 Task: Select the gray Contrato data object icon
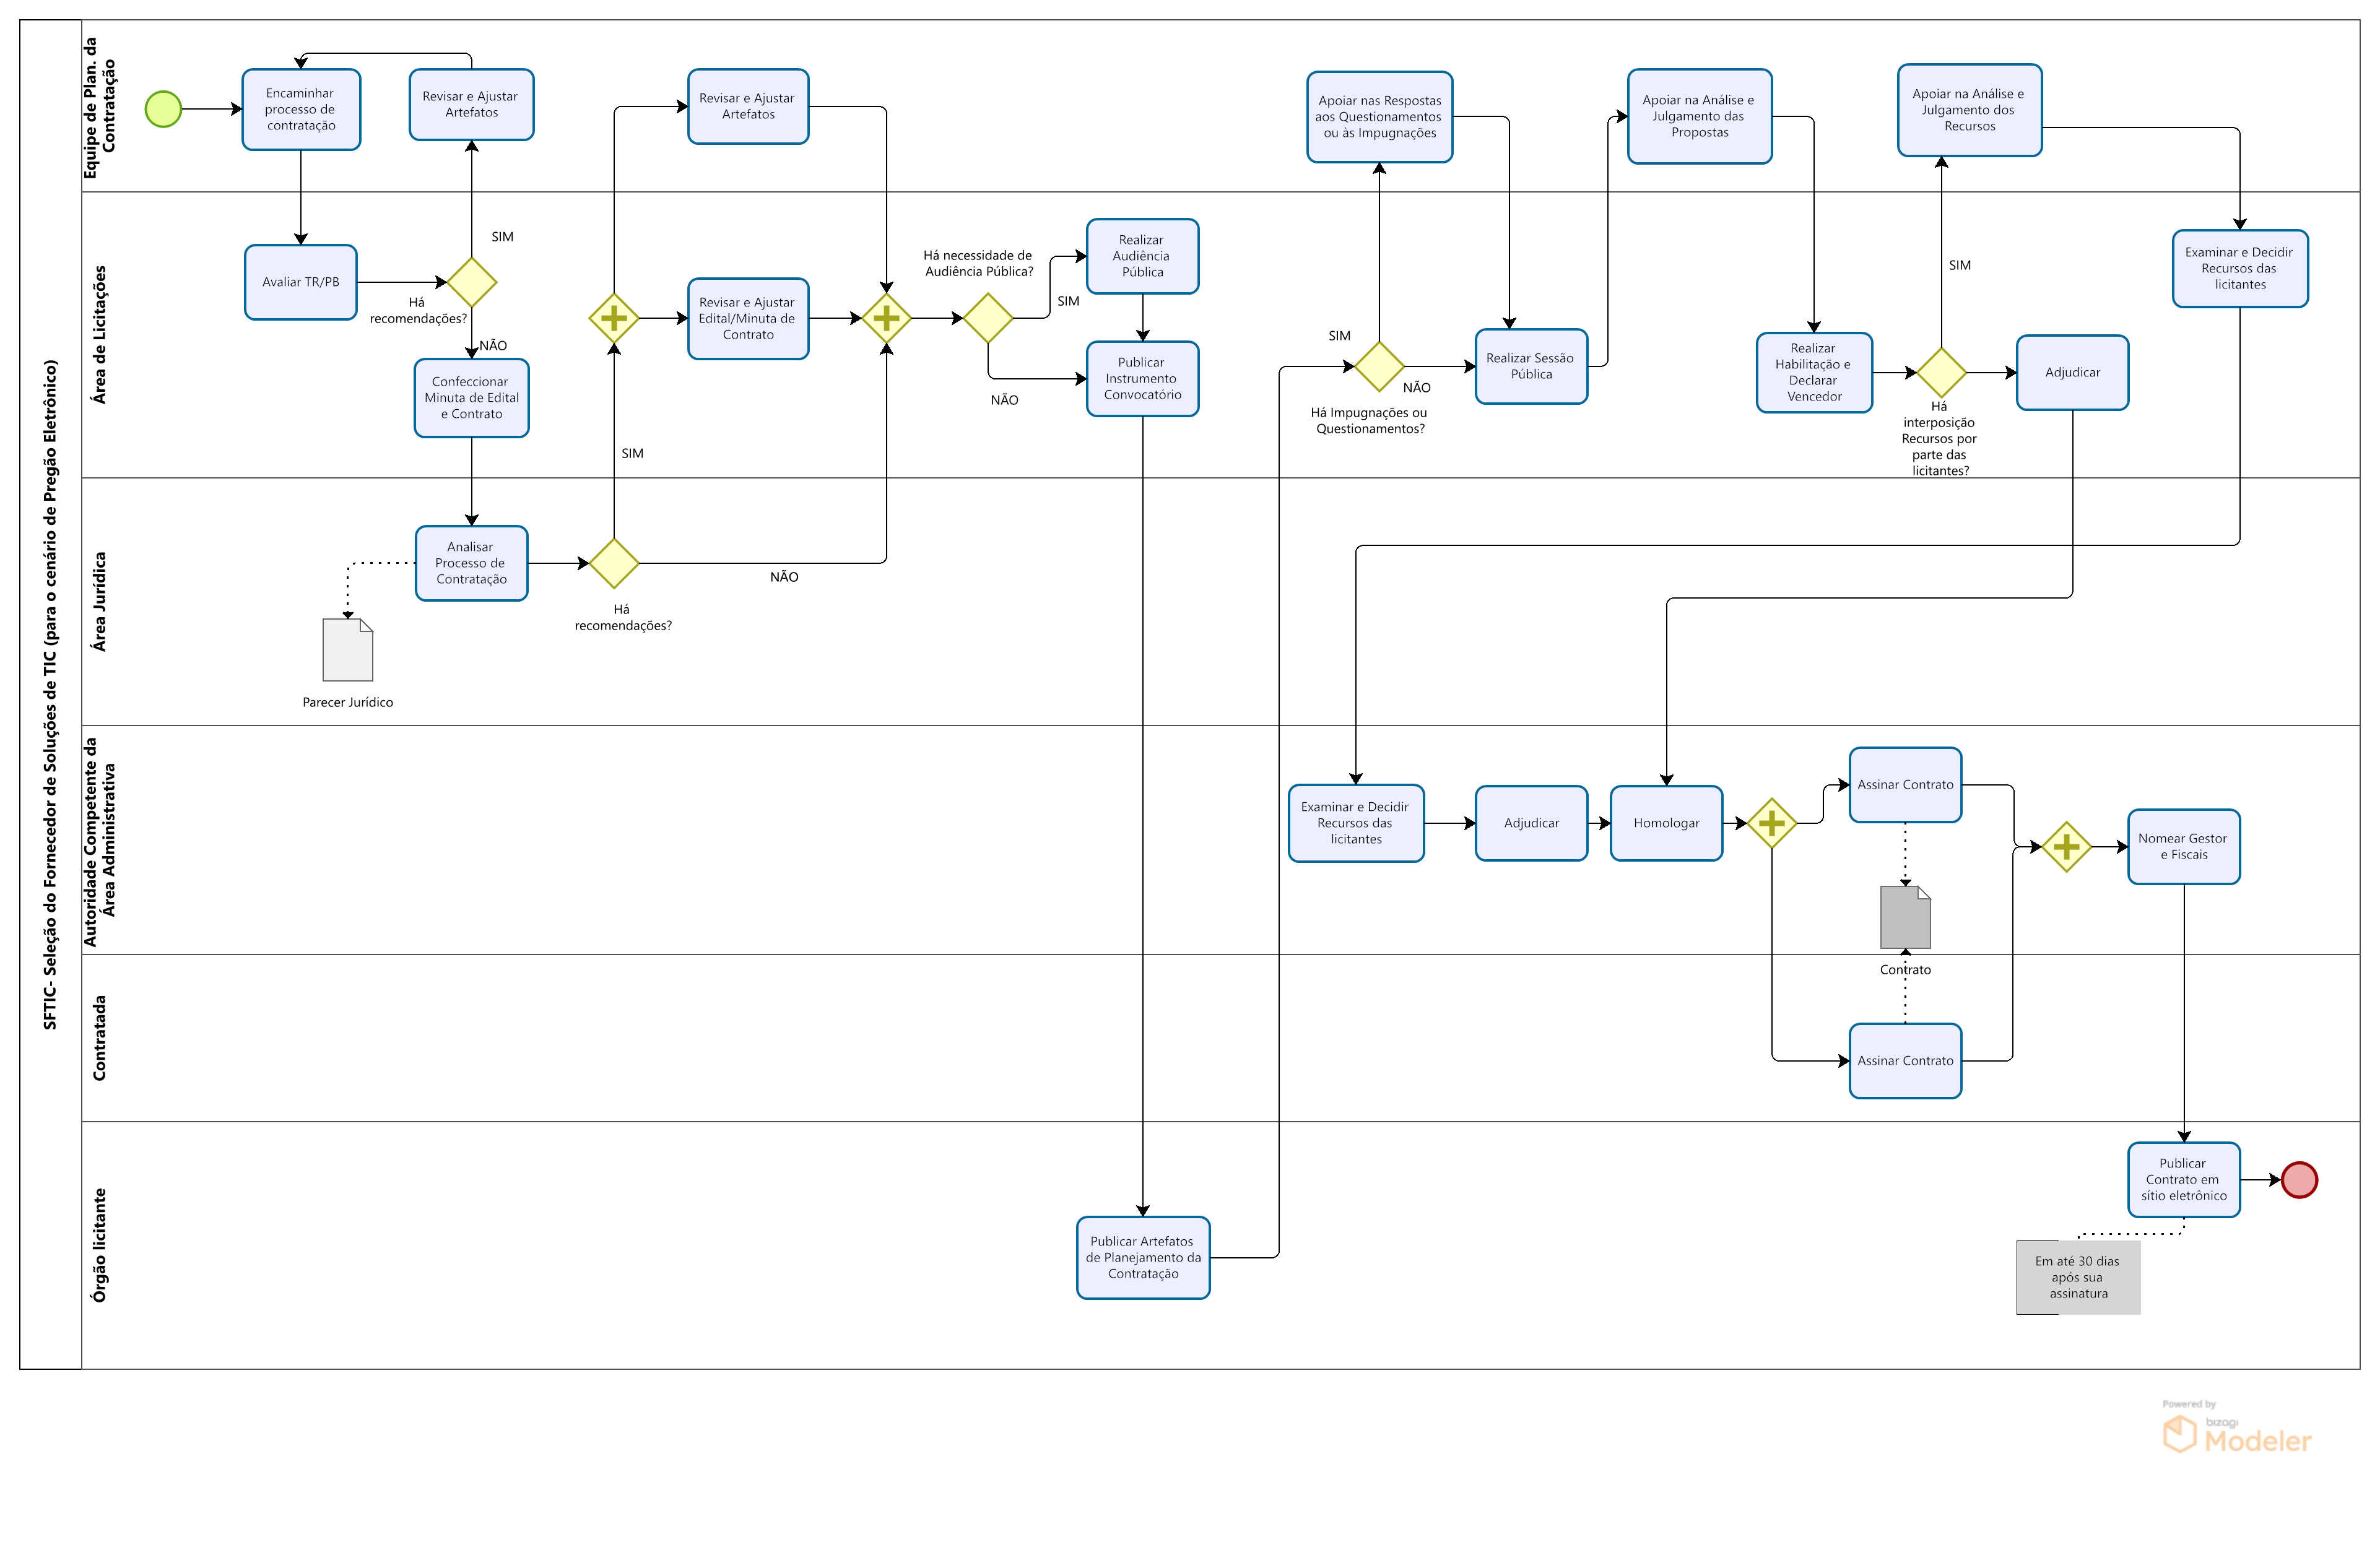(1905, 917)
